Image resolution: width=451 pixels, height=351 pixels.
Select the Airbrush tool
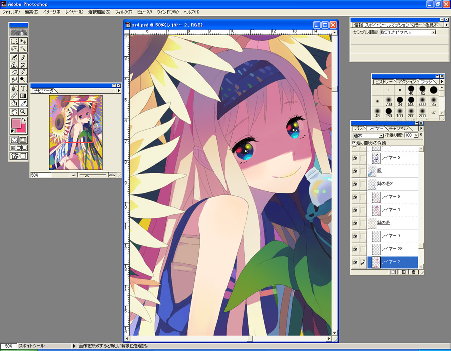pyautogui.click(x=14, y=57)
